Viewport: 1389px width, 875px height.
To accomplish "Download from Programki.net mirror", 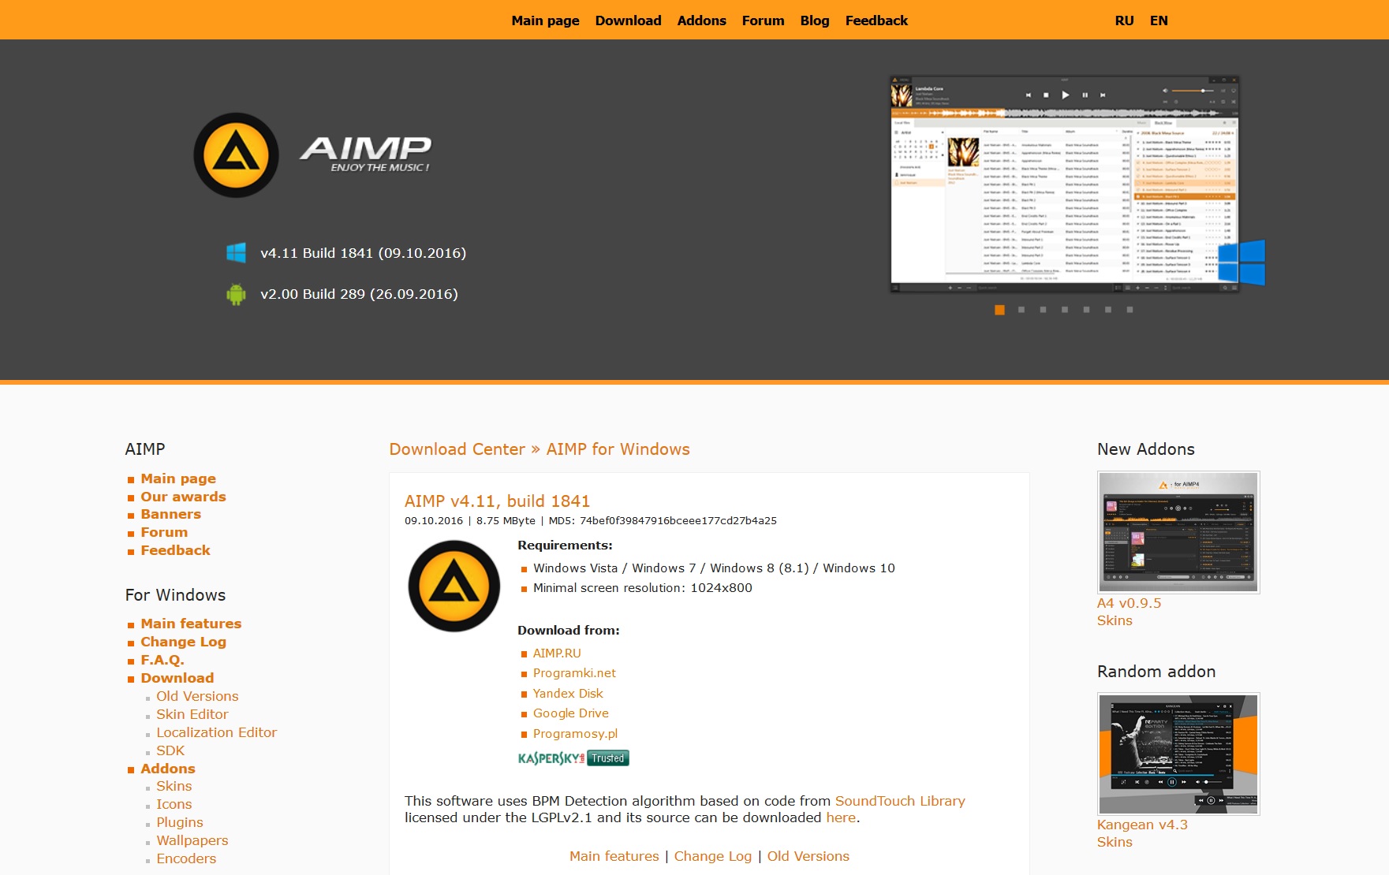I will pos(574,673).
